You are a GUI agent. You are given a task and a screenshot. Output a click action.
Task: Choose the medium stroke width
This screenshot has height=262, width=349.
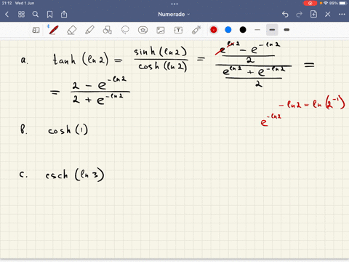pyautogui.click(x=272, y=30)
